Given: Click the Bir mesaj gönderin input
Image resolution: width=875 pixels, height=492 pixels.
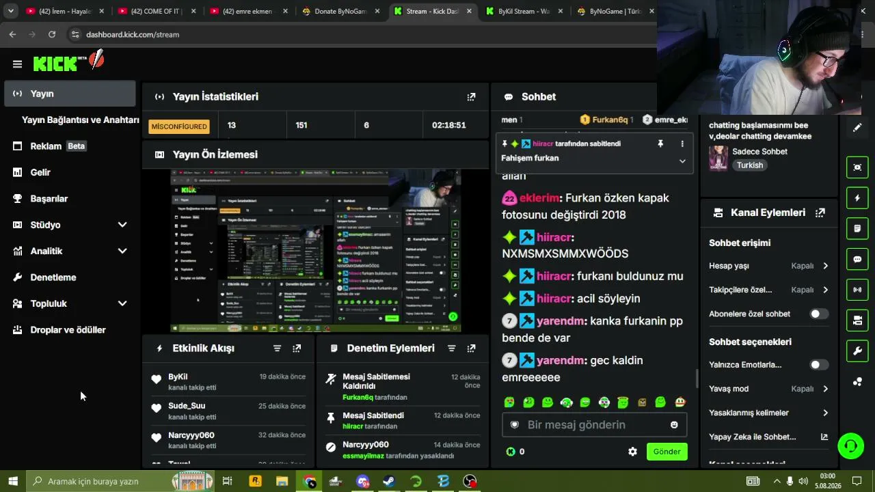Looking at the screenshot, I should click(594, 425).
